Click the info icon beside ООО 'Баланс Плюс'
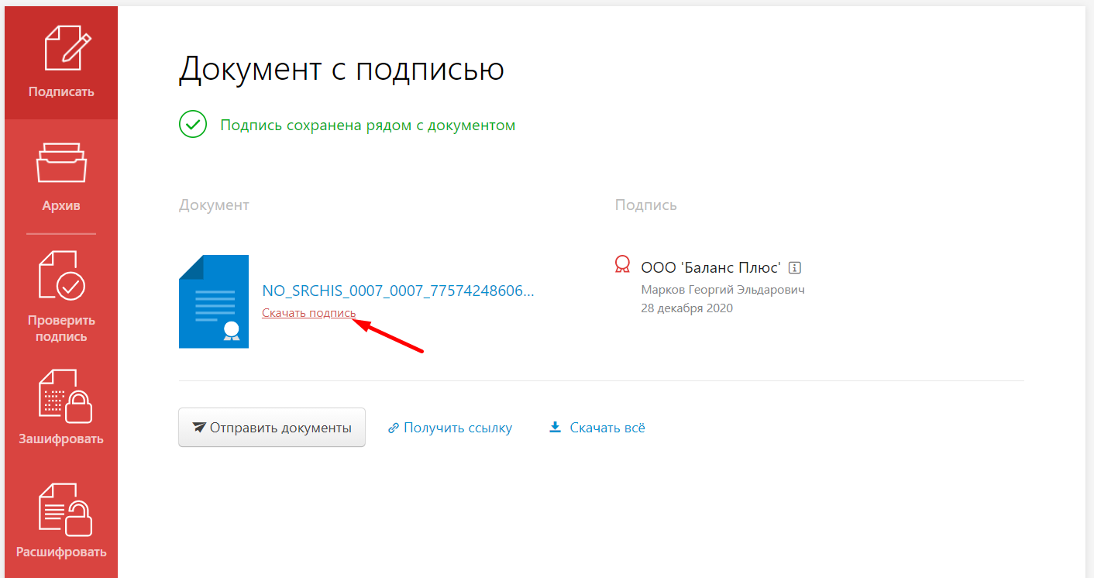The height and width of the screenshot is (578, 1094). tap(794, 268)
